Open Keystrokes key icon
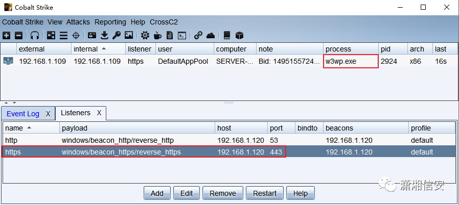 (117, 36)
